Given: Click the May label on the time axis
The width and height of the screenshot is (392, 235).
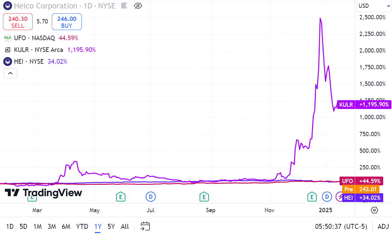Looking at the screenshot, I should (94, 210).
